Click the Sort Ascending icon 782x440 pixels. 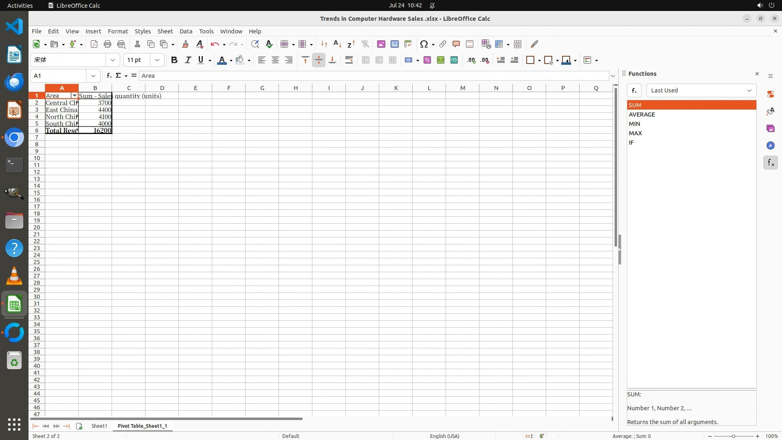[338, 44]
